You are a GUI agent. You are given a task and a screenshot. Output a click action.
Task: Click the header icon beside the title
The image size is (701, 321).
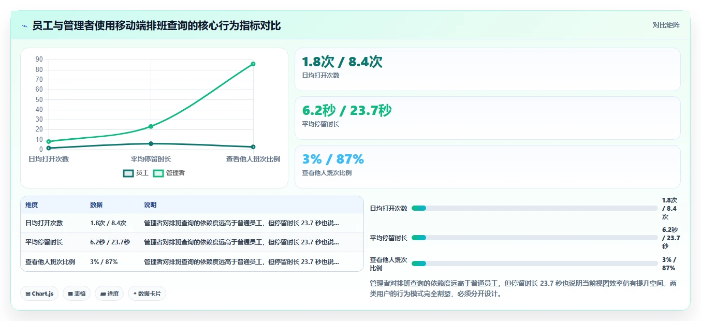(24, 26)
